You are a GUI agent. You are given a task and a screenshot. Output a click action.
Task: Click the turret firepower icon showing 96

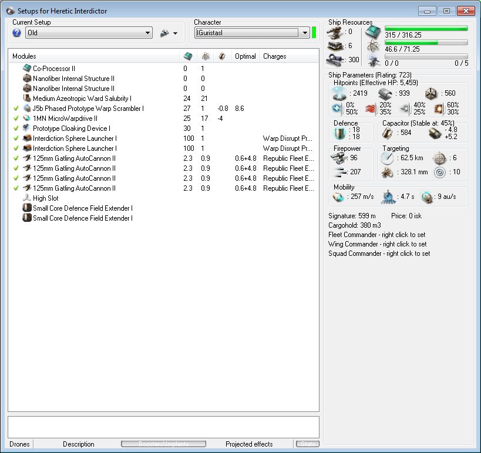[339, 158]
